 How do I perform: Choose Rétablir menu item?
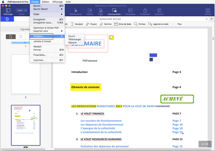click(x=47, y=47)
